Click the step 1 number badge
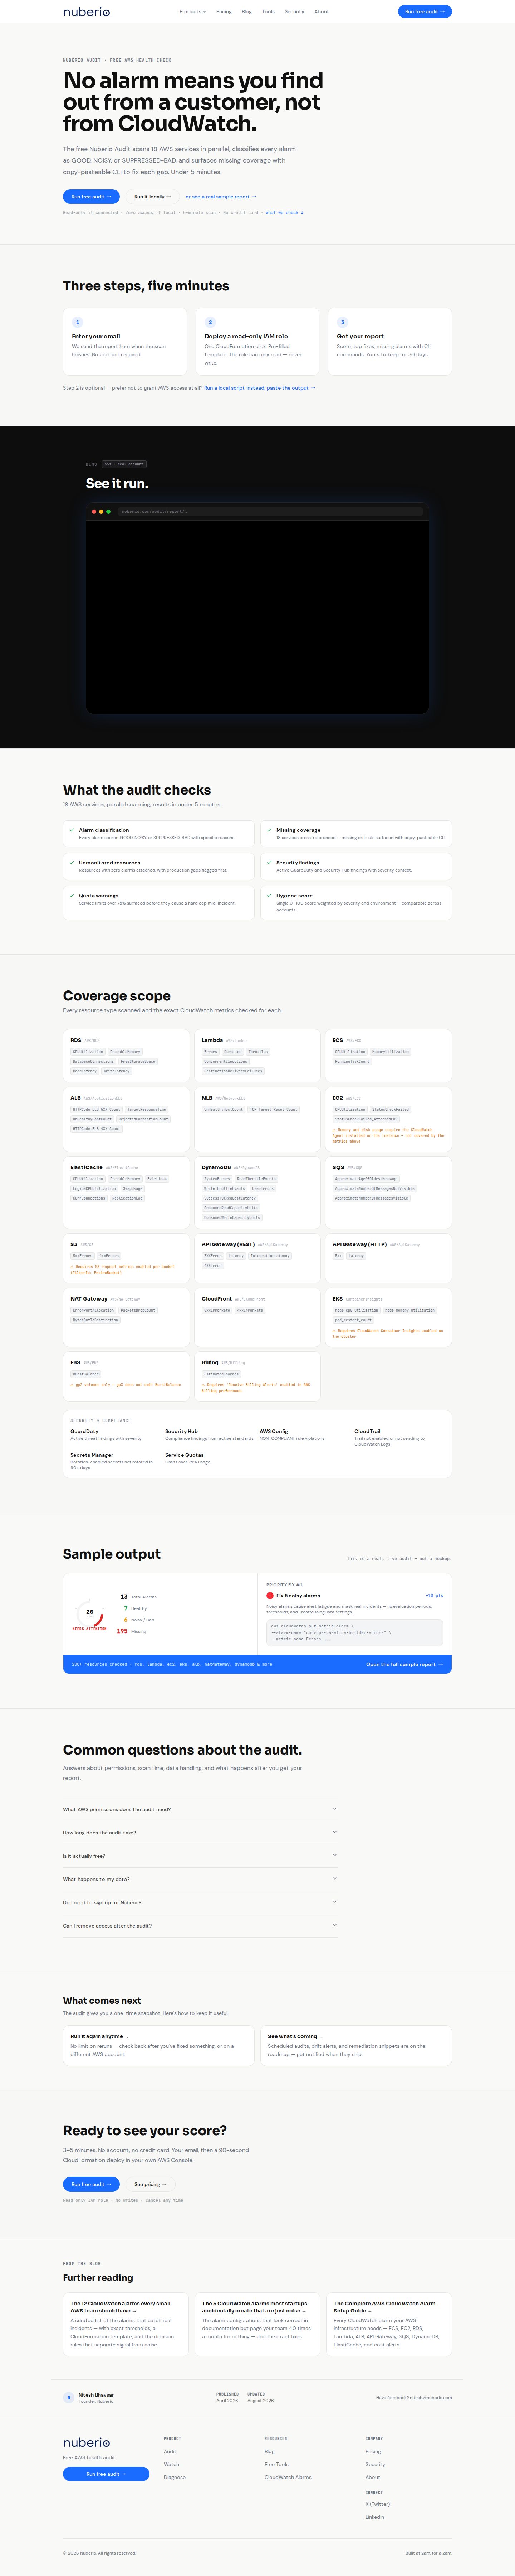The width and height of the screenshot is (515, 2576). point(78,322)
